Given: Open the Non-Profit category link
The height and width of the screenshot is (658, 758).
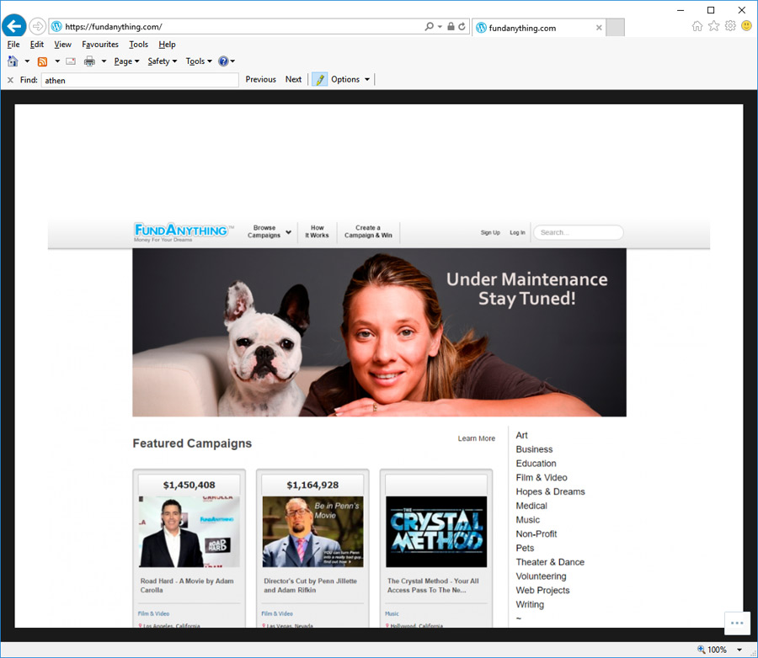Looking at the screenshot, I should pyautogui.click(x=536, y=533).
